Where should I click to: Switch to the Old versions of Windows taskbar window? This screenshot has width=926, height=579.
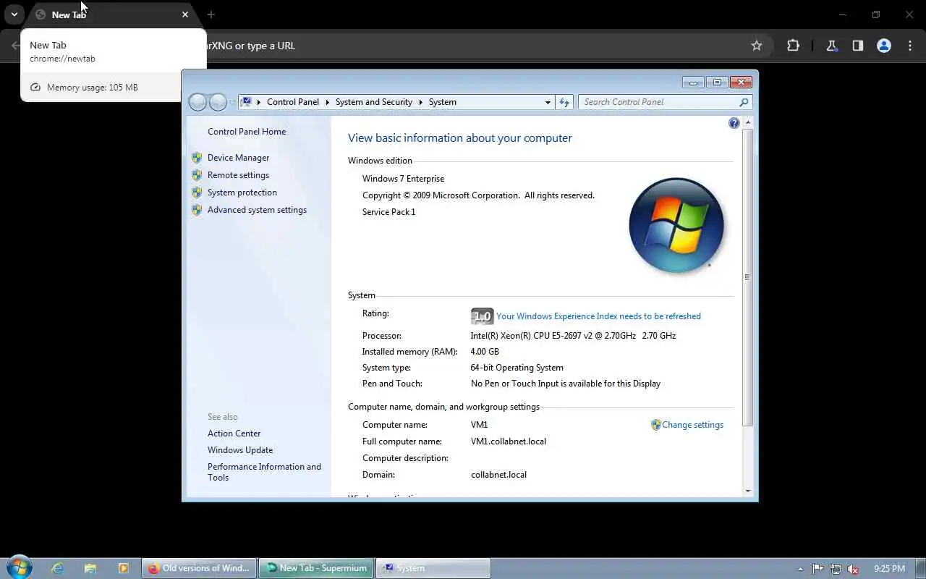[x=199, y=568]
